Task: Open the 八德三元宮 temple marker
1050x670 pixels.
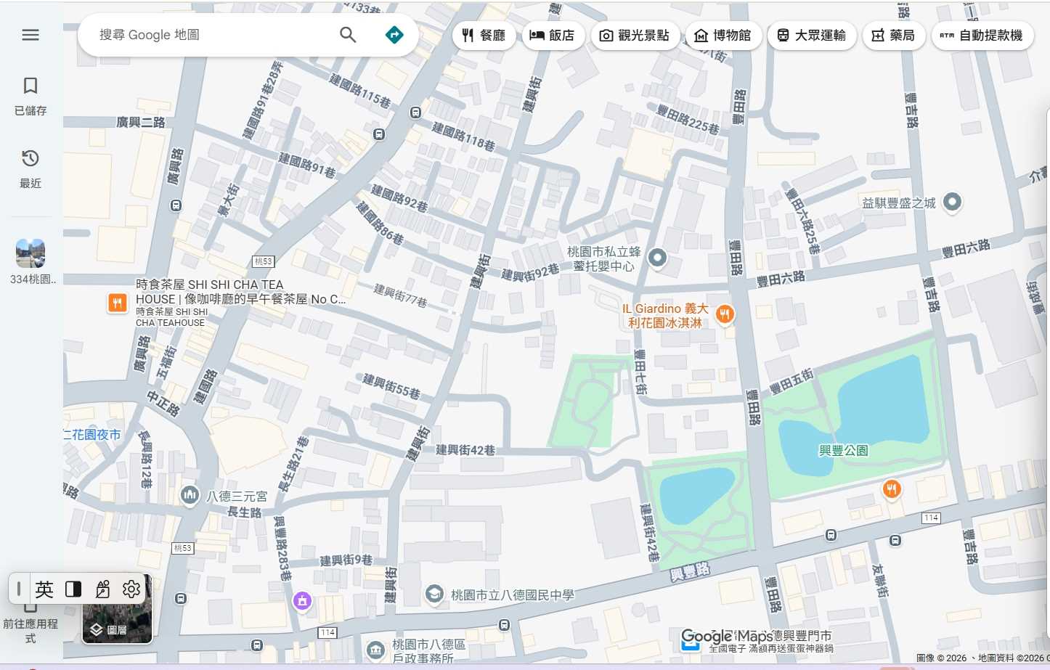Action: click(x=190, y=496)
